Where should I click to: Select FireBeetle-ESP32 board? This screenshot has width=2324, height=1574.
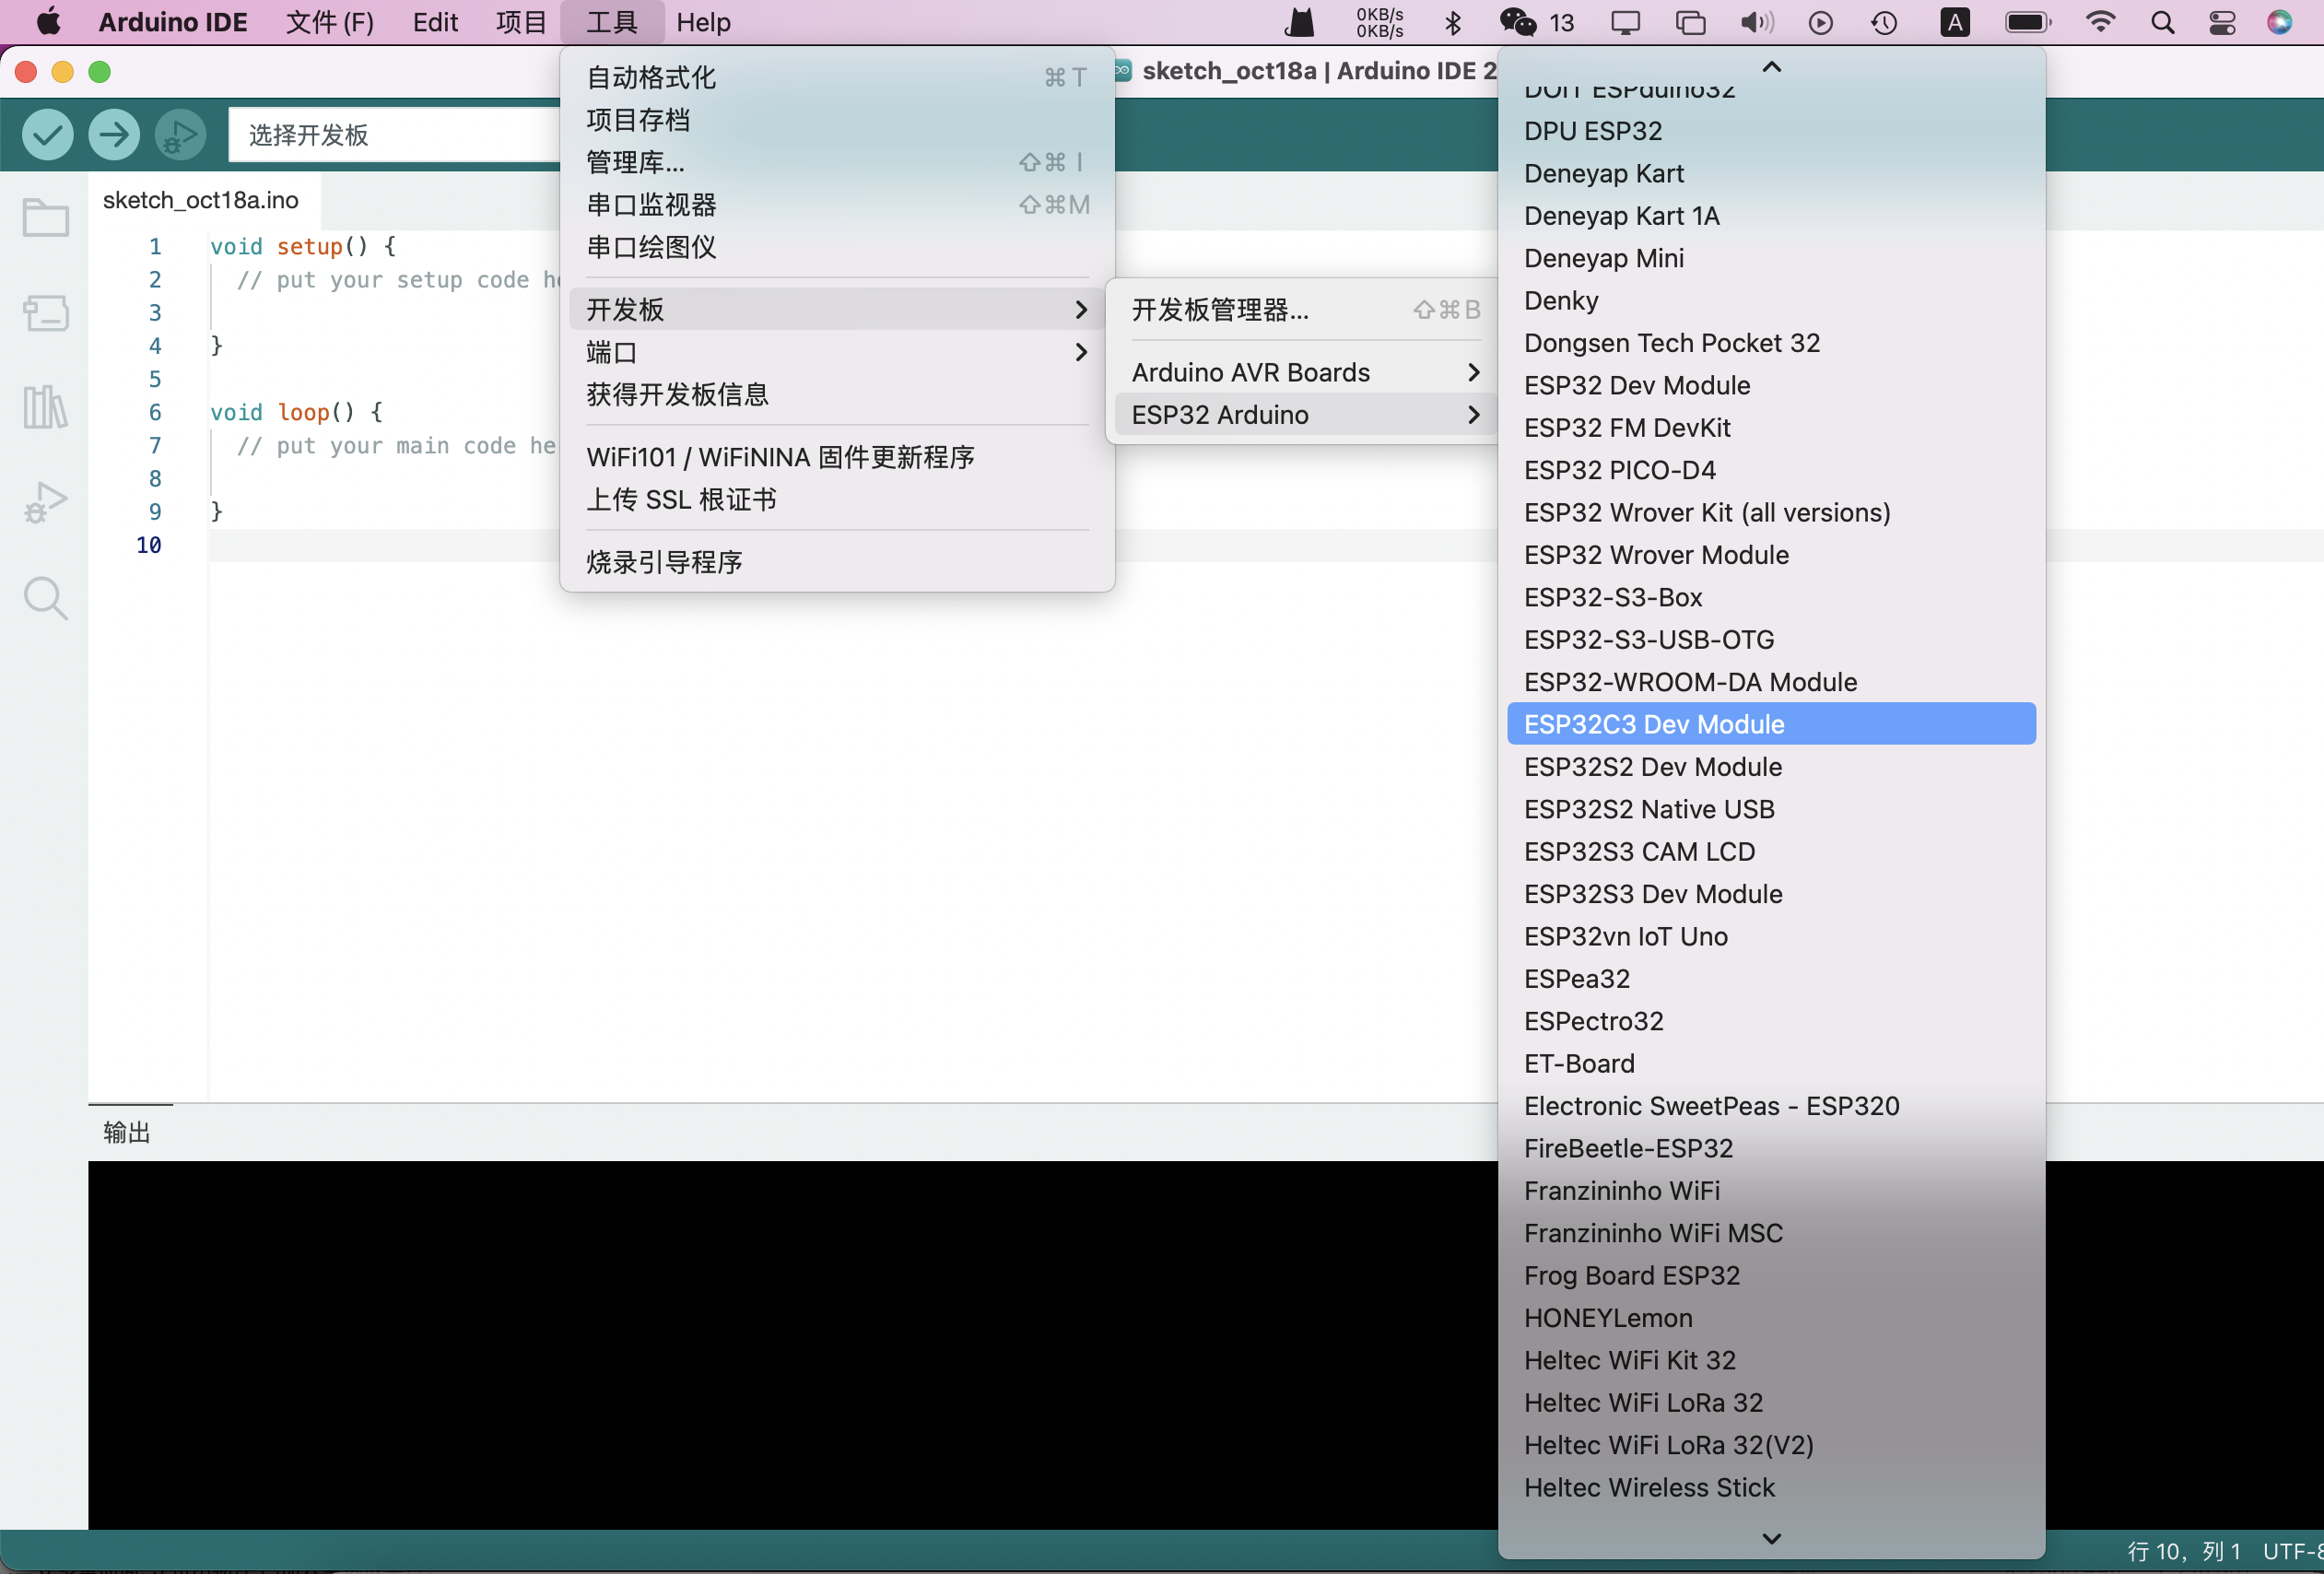click(x=1770, y=1148)
